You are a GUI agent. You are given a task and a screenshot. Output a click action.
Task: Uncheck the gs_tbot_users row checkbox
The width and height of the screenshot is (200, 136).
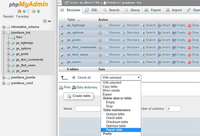62,56
